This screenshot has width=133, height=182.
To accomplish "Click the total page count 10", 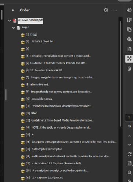I will [129, 126].
